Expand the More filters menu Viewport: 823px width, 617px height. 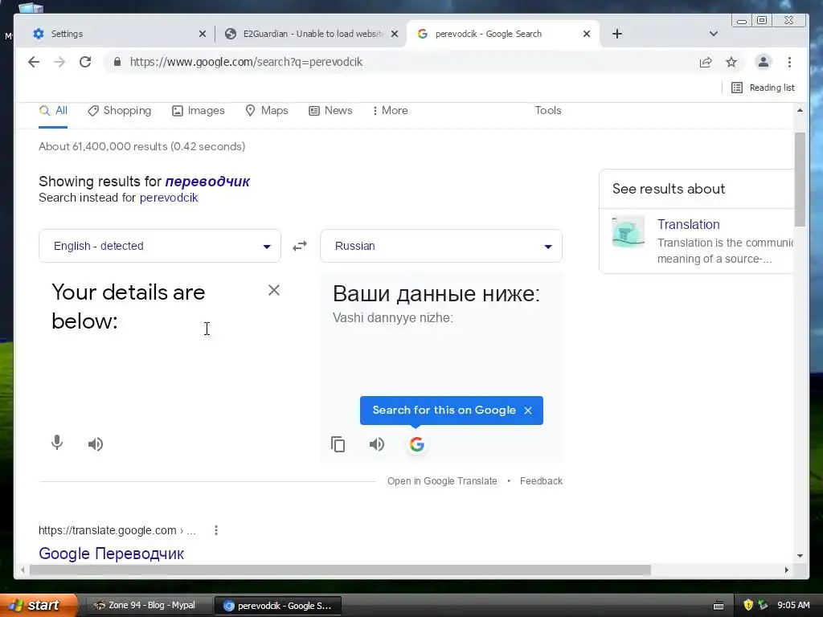click(x=390, y=111)
